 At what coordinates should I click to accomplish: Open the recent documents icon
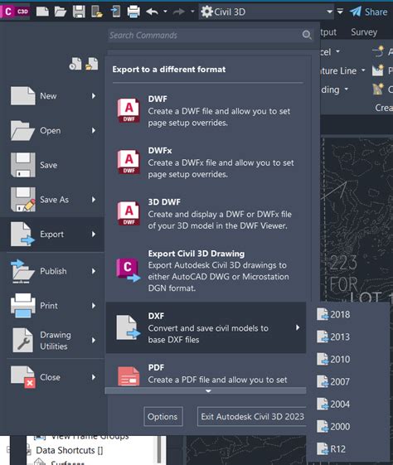click(75, 64)
